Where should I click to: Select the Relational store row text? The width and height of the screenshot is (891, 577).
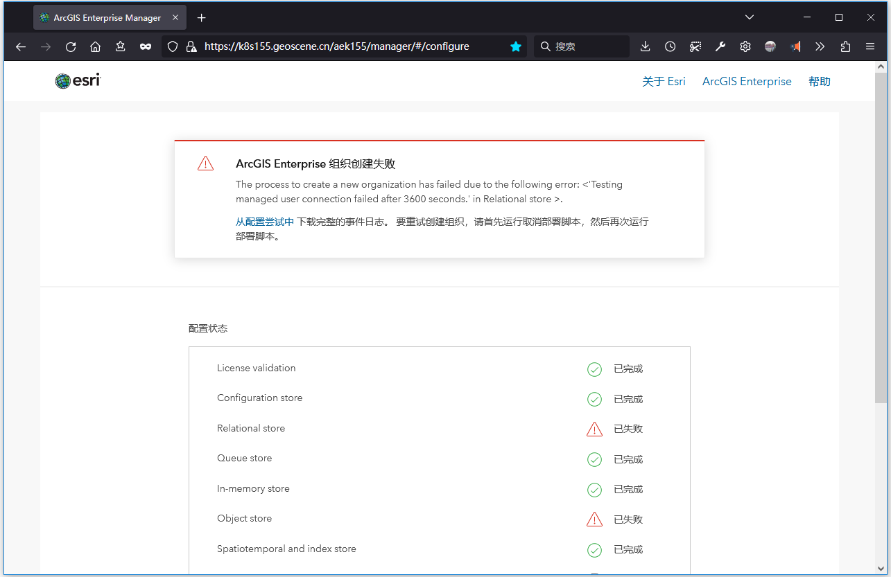tap(251, 428)
